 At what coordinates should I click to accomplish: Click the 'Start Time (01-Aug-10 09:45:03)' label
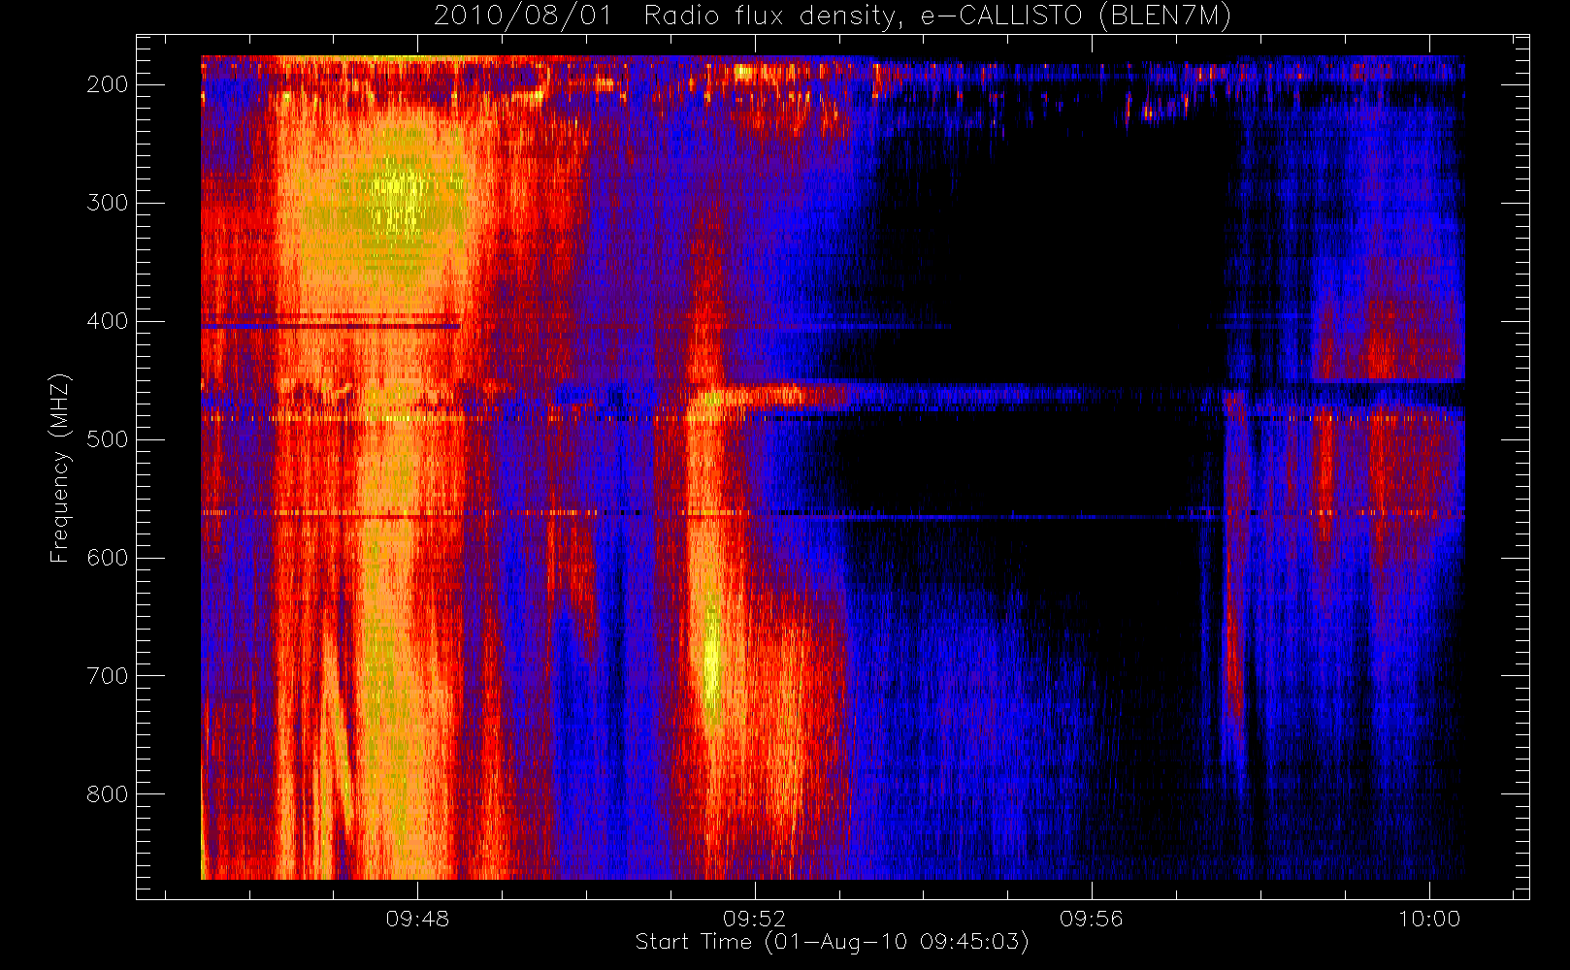point(832,942)
